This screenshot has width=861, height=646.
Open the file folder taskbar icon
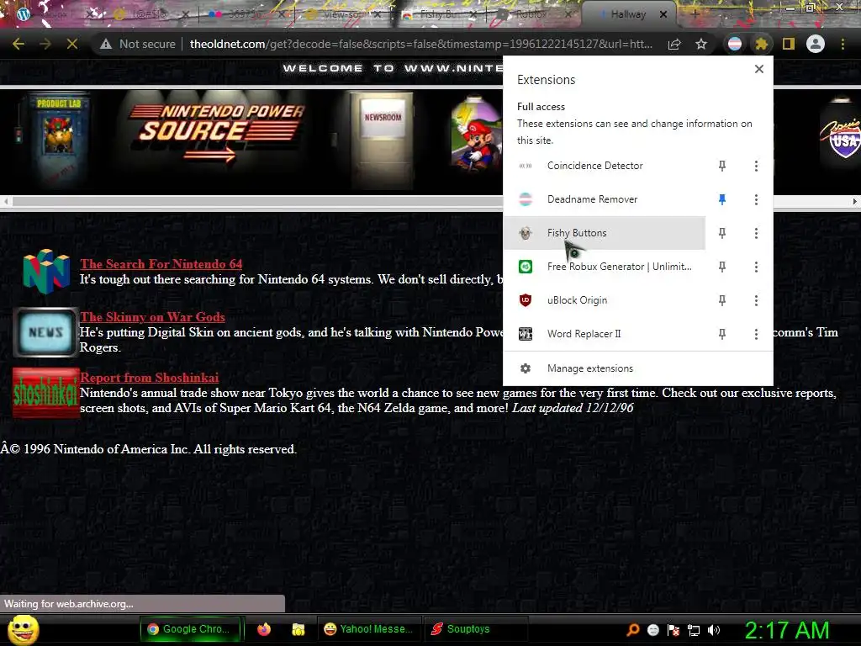coord(298,629)
